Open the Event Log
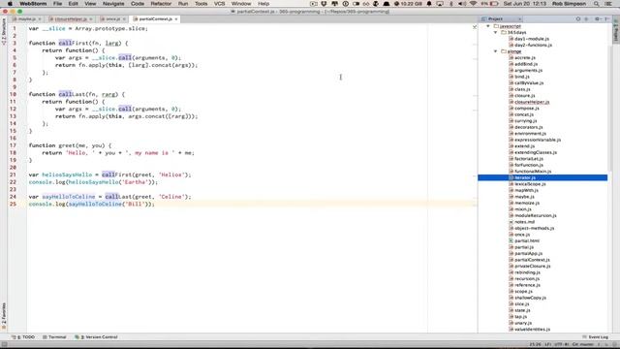The height and width of the screenshot is (349, 620). pyautogui.click(x=595, y=337)
